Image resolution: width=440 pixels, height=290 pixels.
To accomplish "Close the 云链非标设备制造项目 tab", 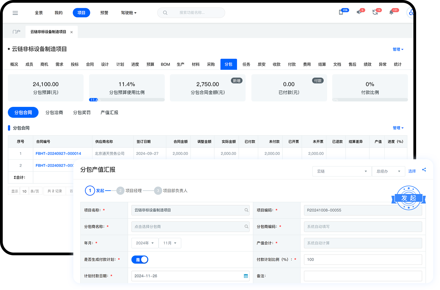I will pos(71,32).
